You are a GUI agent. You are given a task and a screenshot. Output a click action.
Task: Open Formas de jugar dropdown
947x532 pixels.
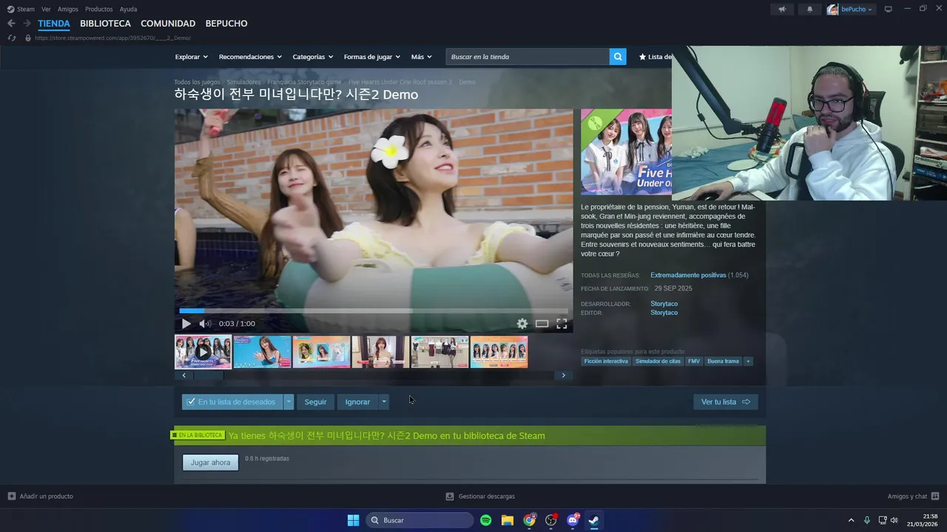click(x=371, y=57)
